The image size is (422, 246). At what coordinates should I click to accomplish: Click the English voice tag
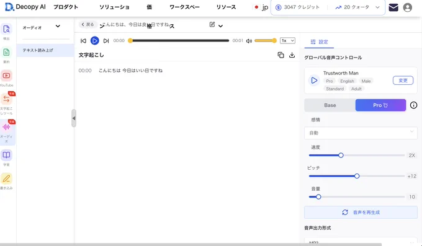point(347,81)
